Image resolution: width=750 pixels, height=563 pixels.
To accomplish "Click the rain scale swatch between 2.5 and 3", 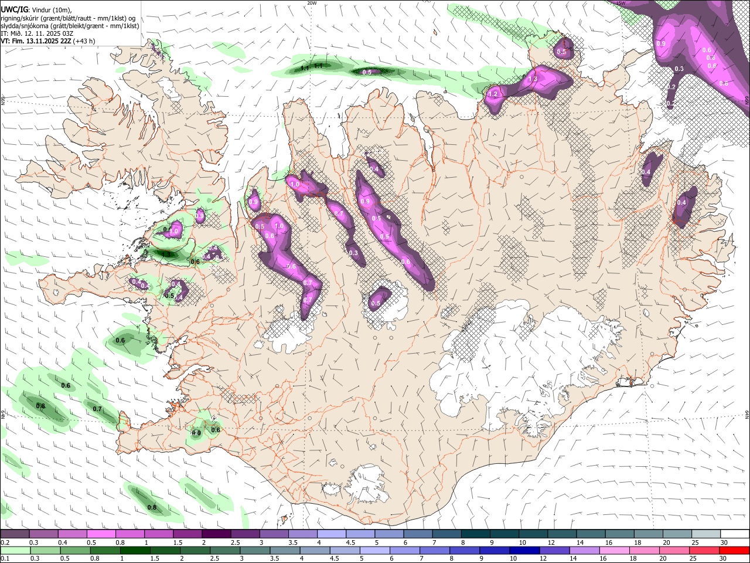I will [225, 551].
